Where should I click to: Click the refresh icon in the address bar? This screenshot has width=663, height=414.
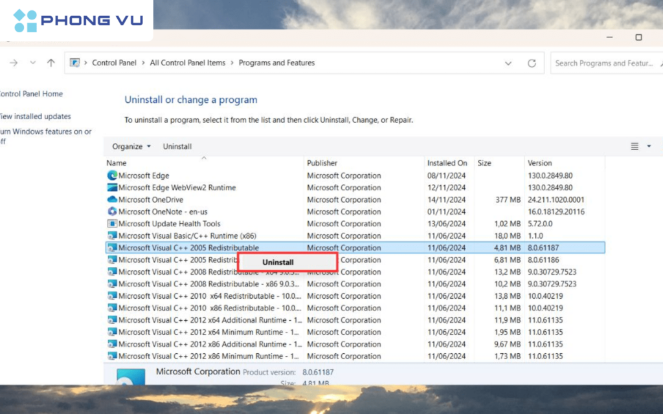(x=532, y=63)
